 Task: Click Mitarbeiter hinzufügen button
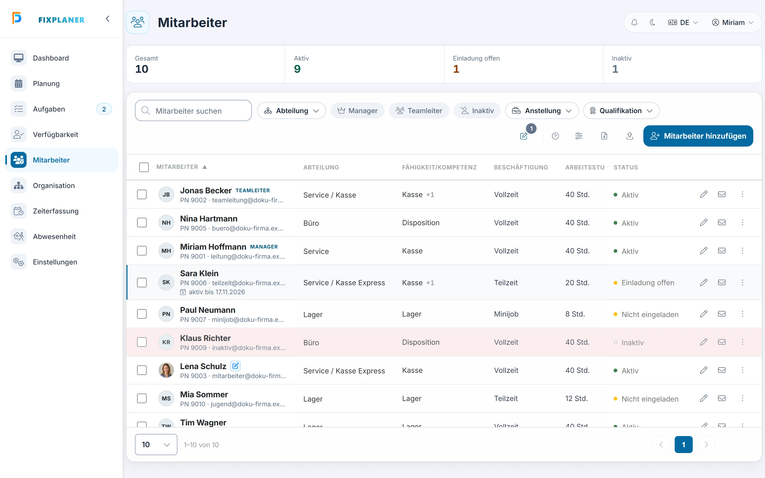[698, 136]
